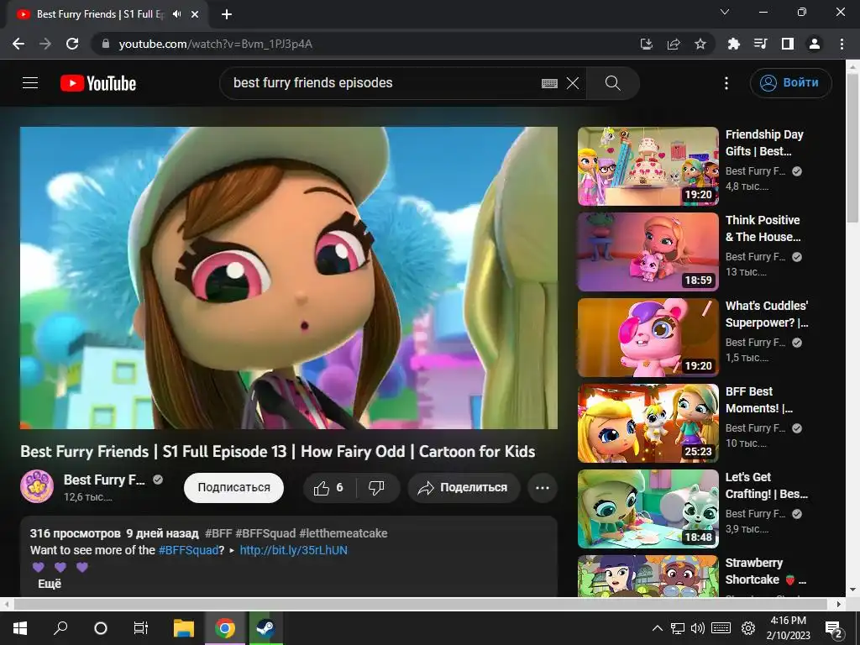The image size is (860, 645).
Task: Go to the YouTube home logo
Action: [98, 83]
